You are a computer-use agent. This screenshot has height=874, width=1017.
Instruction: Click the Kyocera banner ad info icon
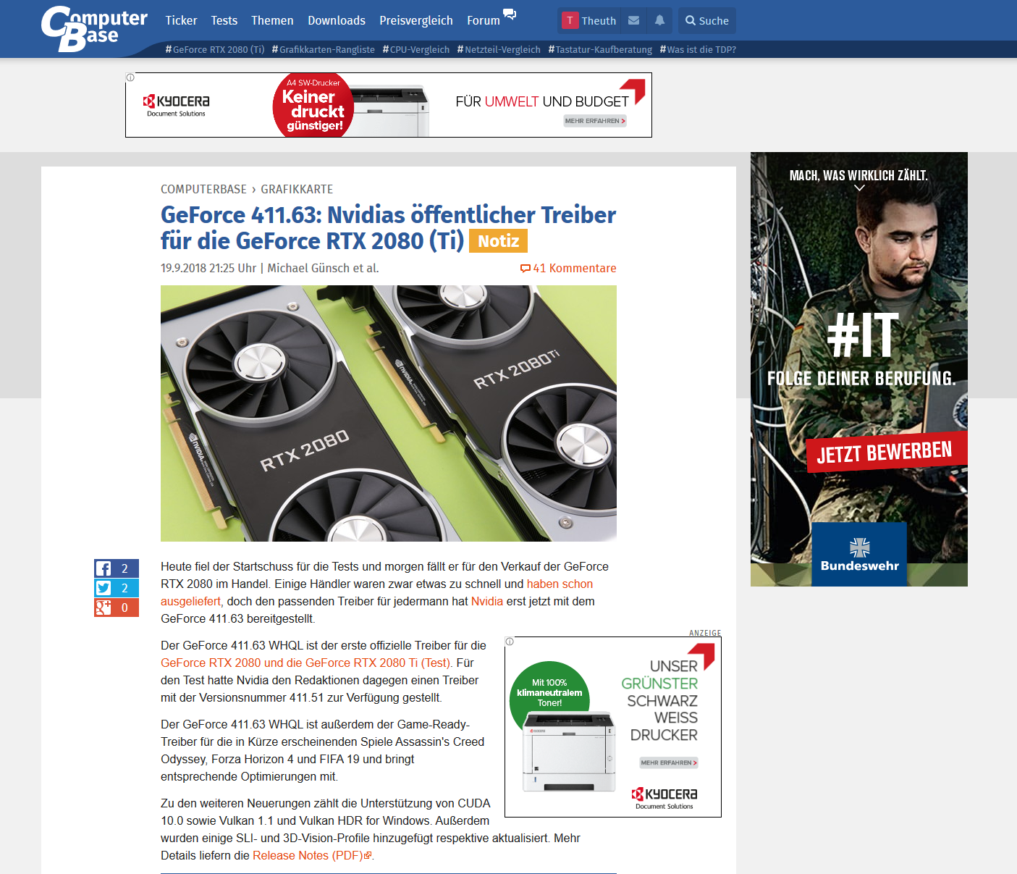click(x=130, y=77)
